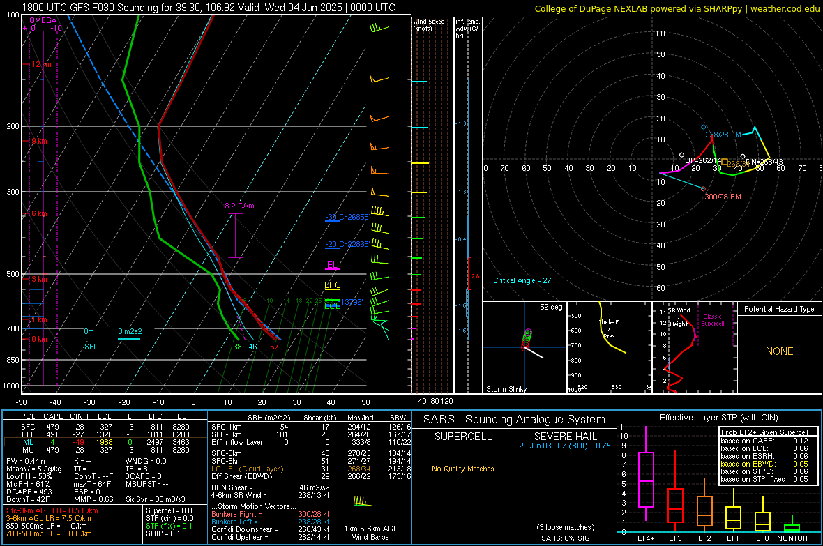Click the maxT = 64F value
The image size is (823, 546).
click(x=92, y=484)
